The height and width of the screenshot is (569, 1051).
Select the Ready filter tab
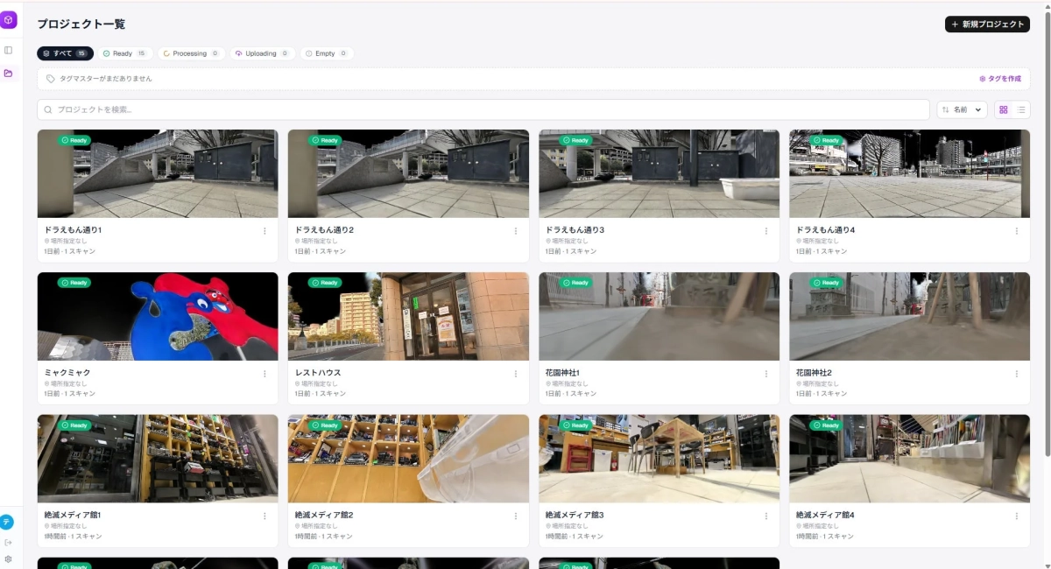[x=125, y=53]
